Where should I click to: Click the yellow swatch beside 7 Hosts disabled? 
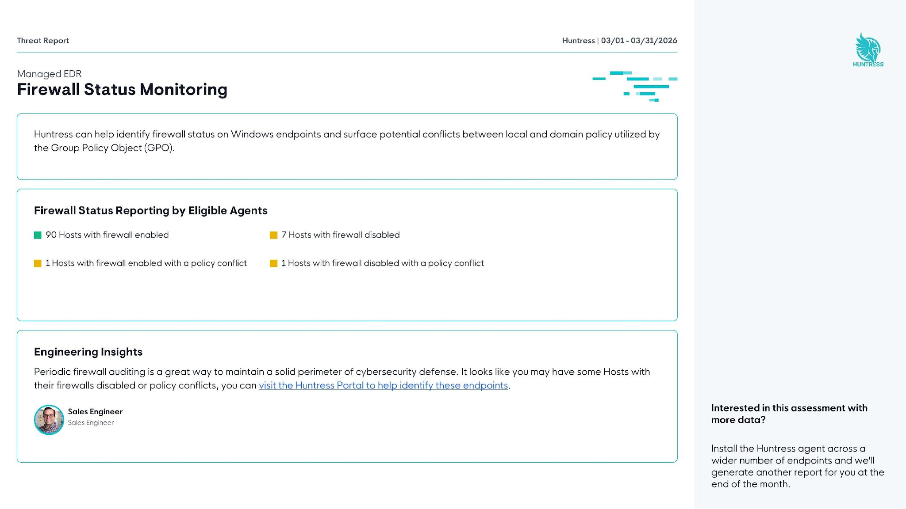click(273, 235)
